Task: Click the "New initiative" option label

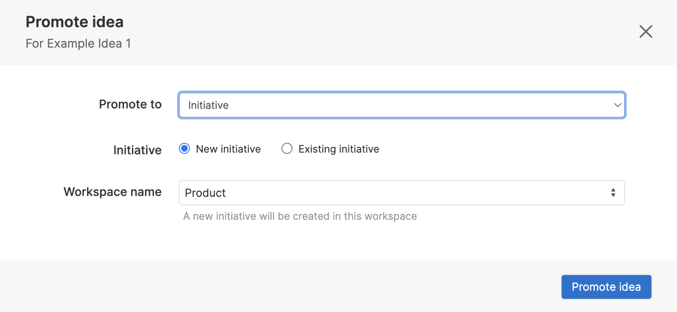Action: pos(228,149)
